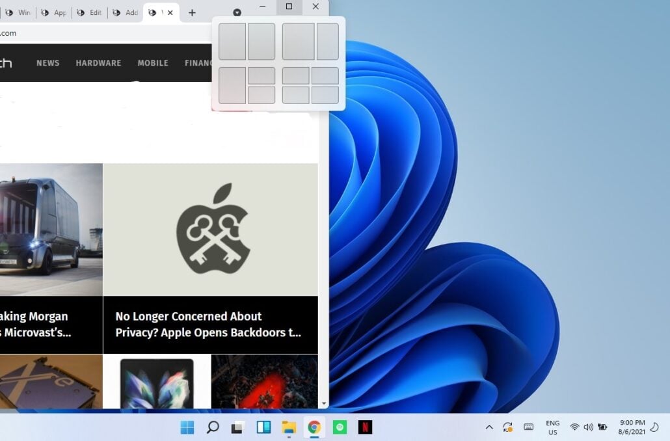Open Chrome from the taskbar
The width and height of the screenshot is (670, 441).
(315, 427)
